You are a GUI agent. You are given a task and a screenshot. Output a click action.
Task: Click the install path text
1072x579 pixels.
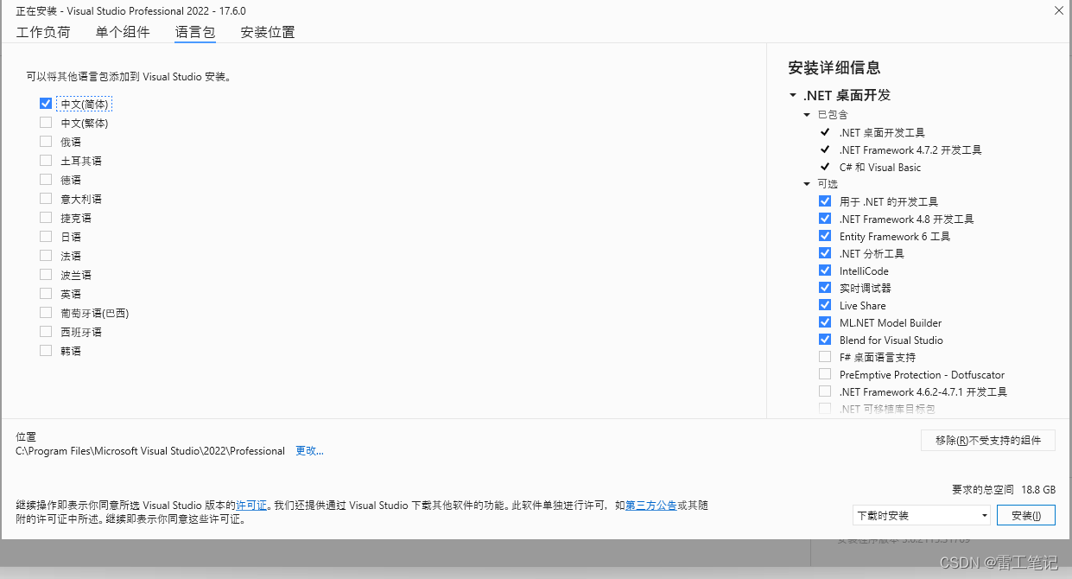click(150, 451)
